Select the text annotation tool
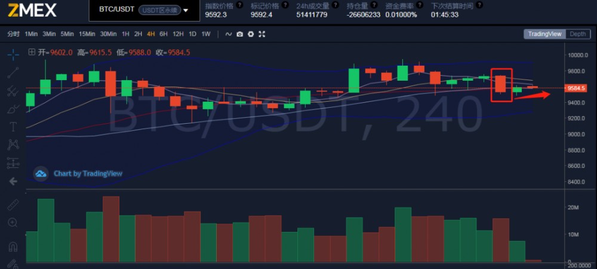Screen dimensions: 597x269 pyautogui.click(x=13, y=127)
